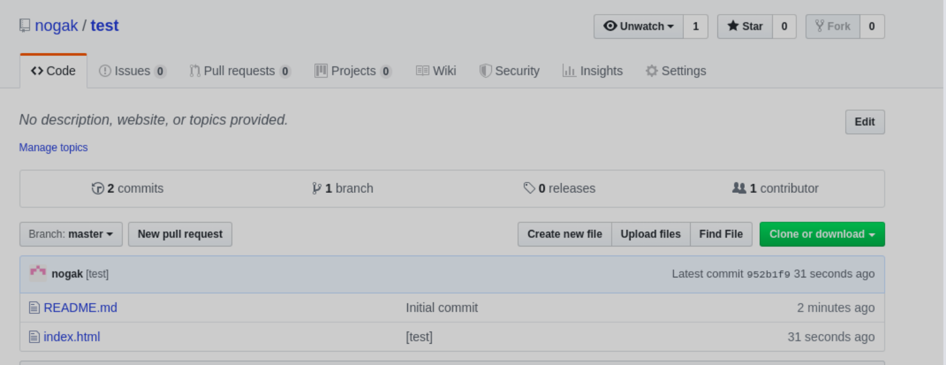
Task: Click the nogak avatar in commit bar
Action: click(38, 274)
